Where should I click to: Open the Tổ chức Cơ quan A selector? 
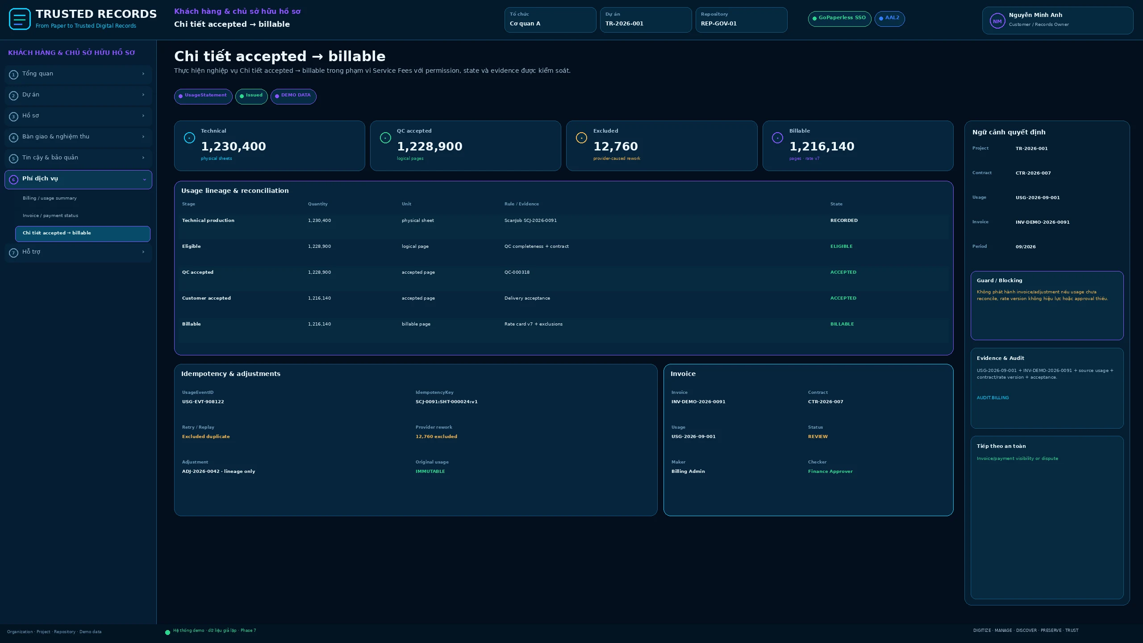click(550, 20)
